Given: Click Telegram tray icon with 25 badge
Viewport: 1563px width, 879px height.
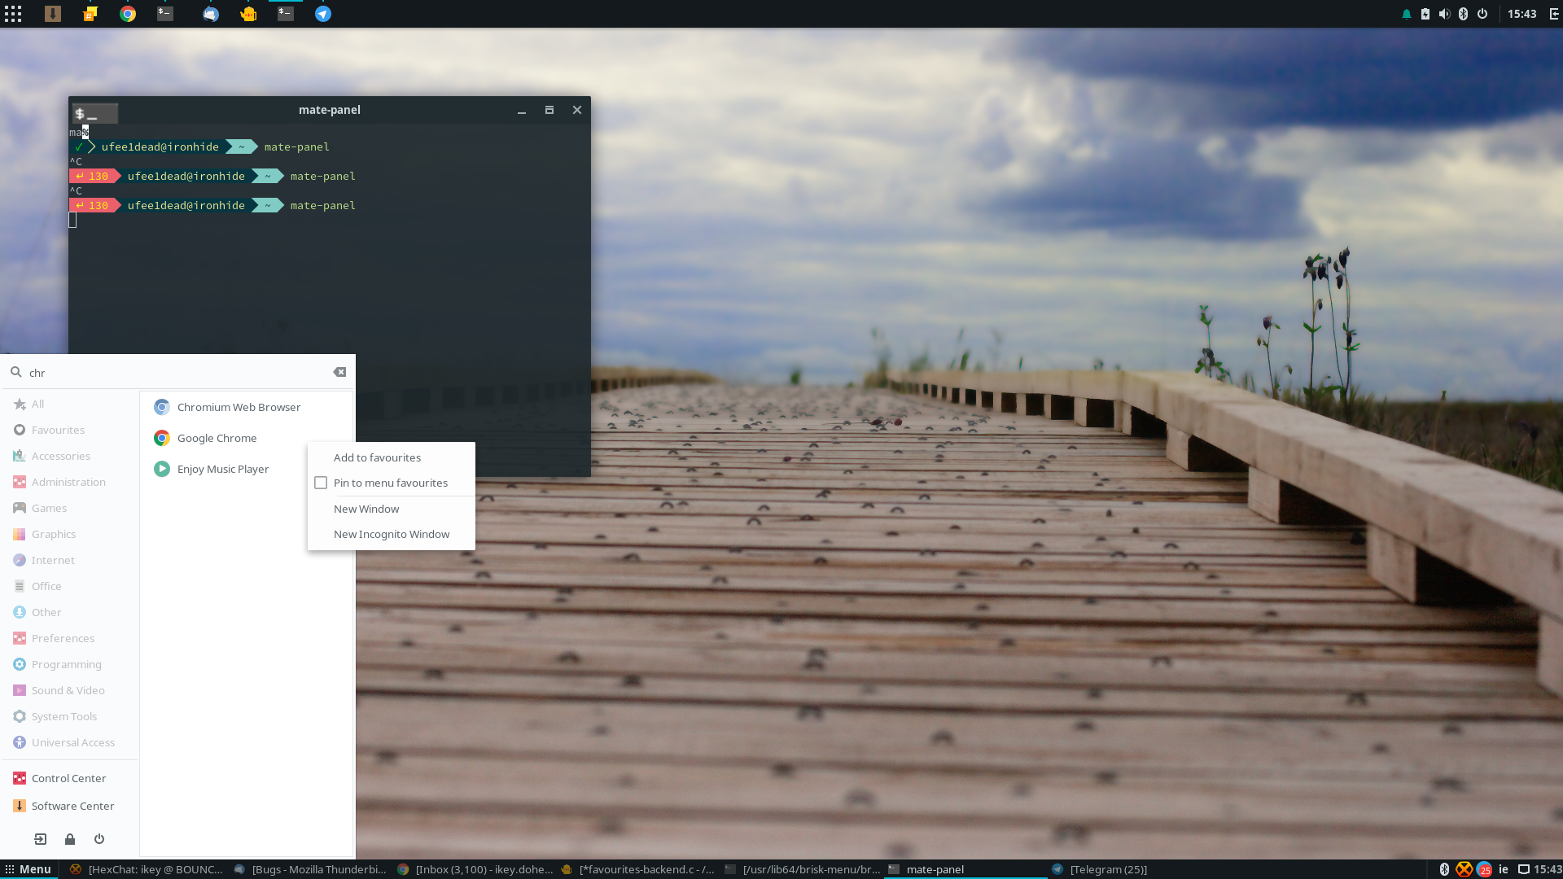Looking at the screenshot, I should (1484, 869).
